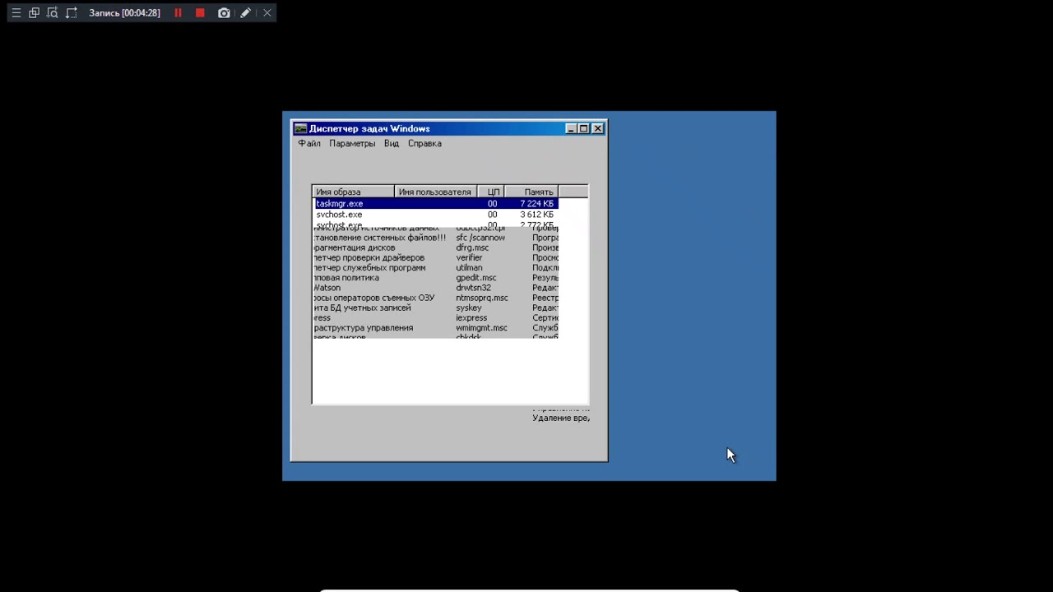Close the Диспетчер задач Windows window

click(598, 128)
